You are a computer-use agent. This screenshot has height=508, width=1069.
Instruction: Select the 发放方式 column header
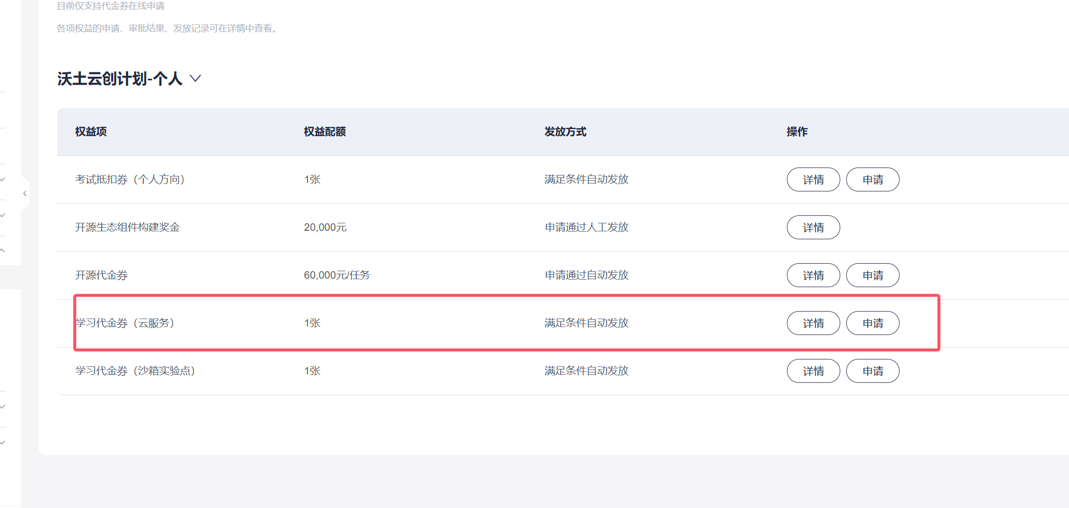click(x=566, y=132)
